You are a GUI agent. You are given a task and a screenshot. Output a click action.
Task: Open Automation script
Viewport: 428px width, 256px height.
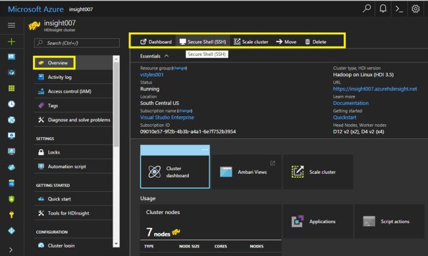73,167
